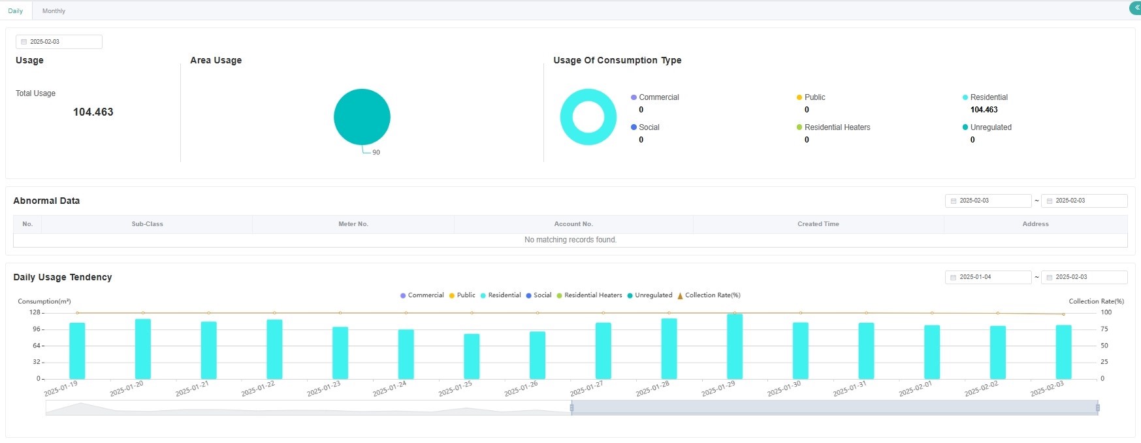
Task: Click calendar icon in Abnormal Data start date
Action: [x=954, y=201]
